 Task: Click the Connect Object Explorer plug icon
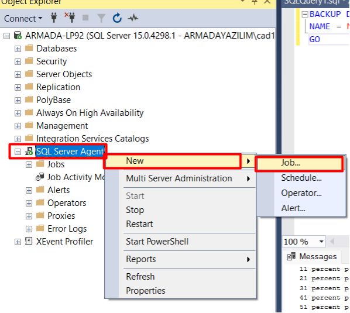tap(54, 18)
